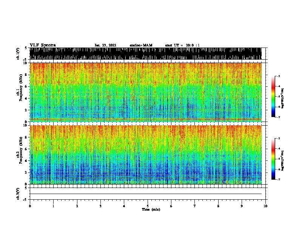Click the "ch.1(V)" axis label
This screenshot has width=299, height=231.
pos(18,54)
